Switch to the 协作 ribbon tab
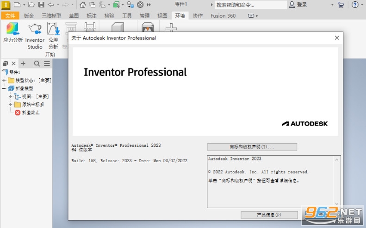 coord(198,16)
